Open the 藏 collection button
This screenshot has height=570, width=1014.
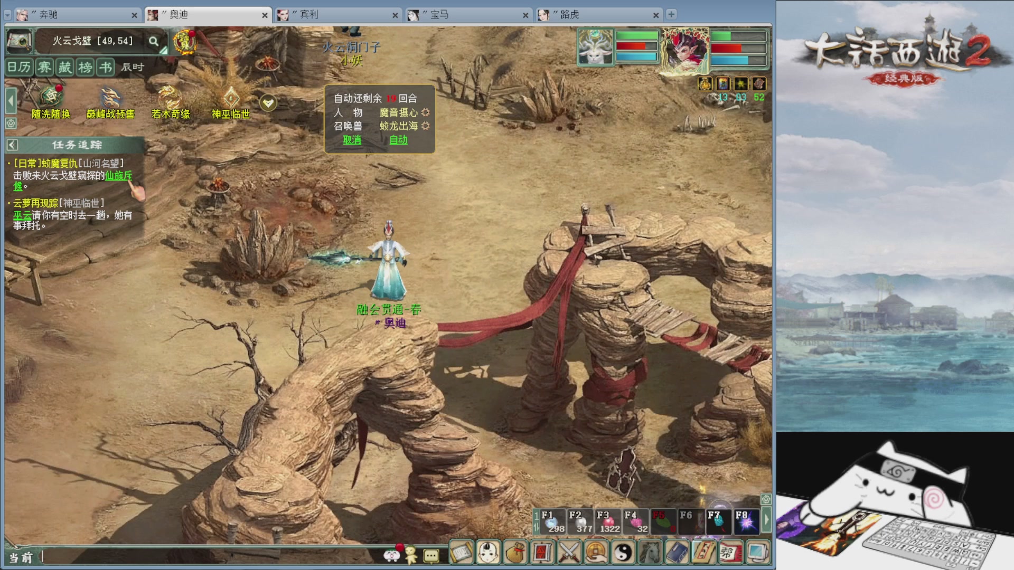[65, 67]
